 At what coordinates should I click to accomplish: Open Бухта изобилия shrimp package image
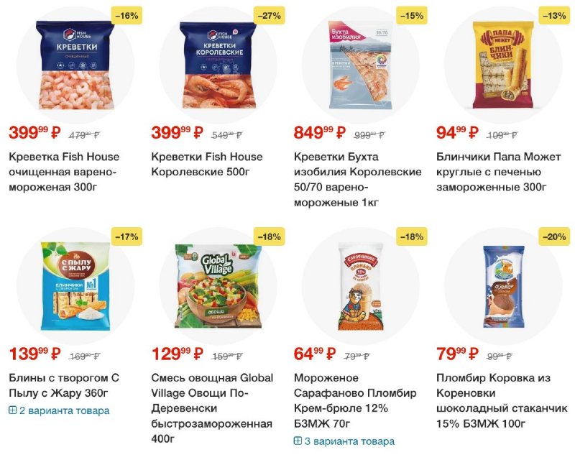pyautogui.click(x=361, y=65)
